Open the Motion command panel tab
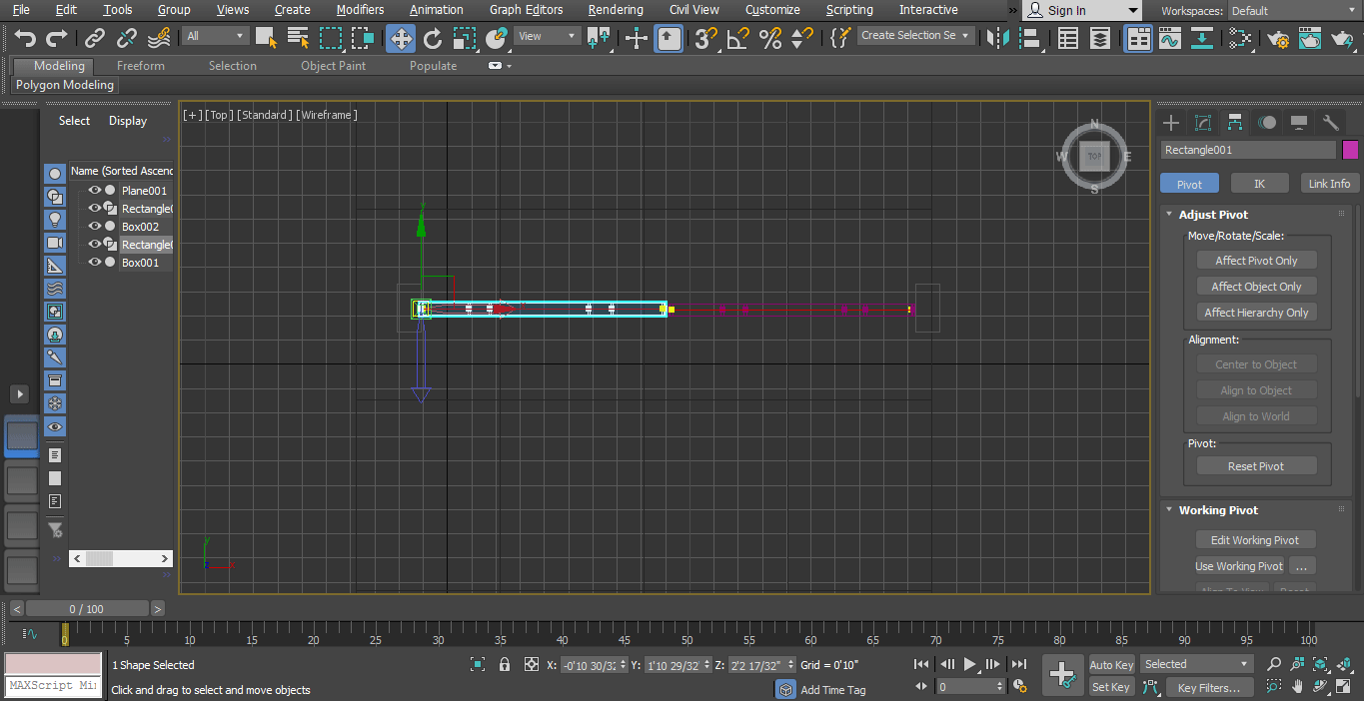The image size is (1364, 701). coord(1267,123)
